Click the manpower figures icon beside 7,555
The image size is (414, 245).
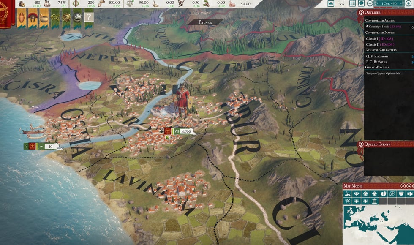47,4
